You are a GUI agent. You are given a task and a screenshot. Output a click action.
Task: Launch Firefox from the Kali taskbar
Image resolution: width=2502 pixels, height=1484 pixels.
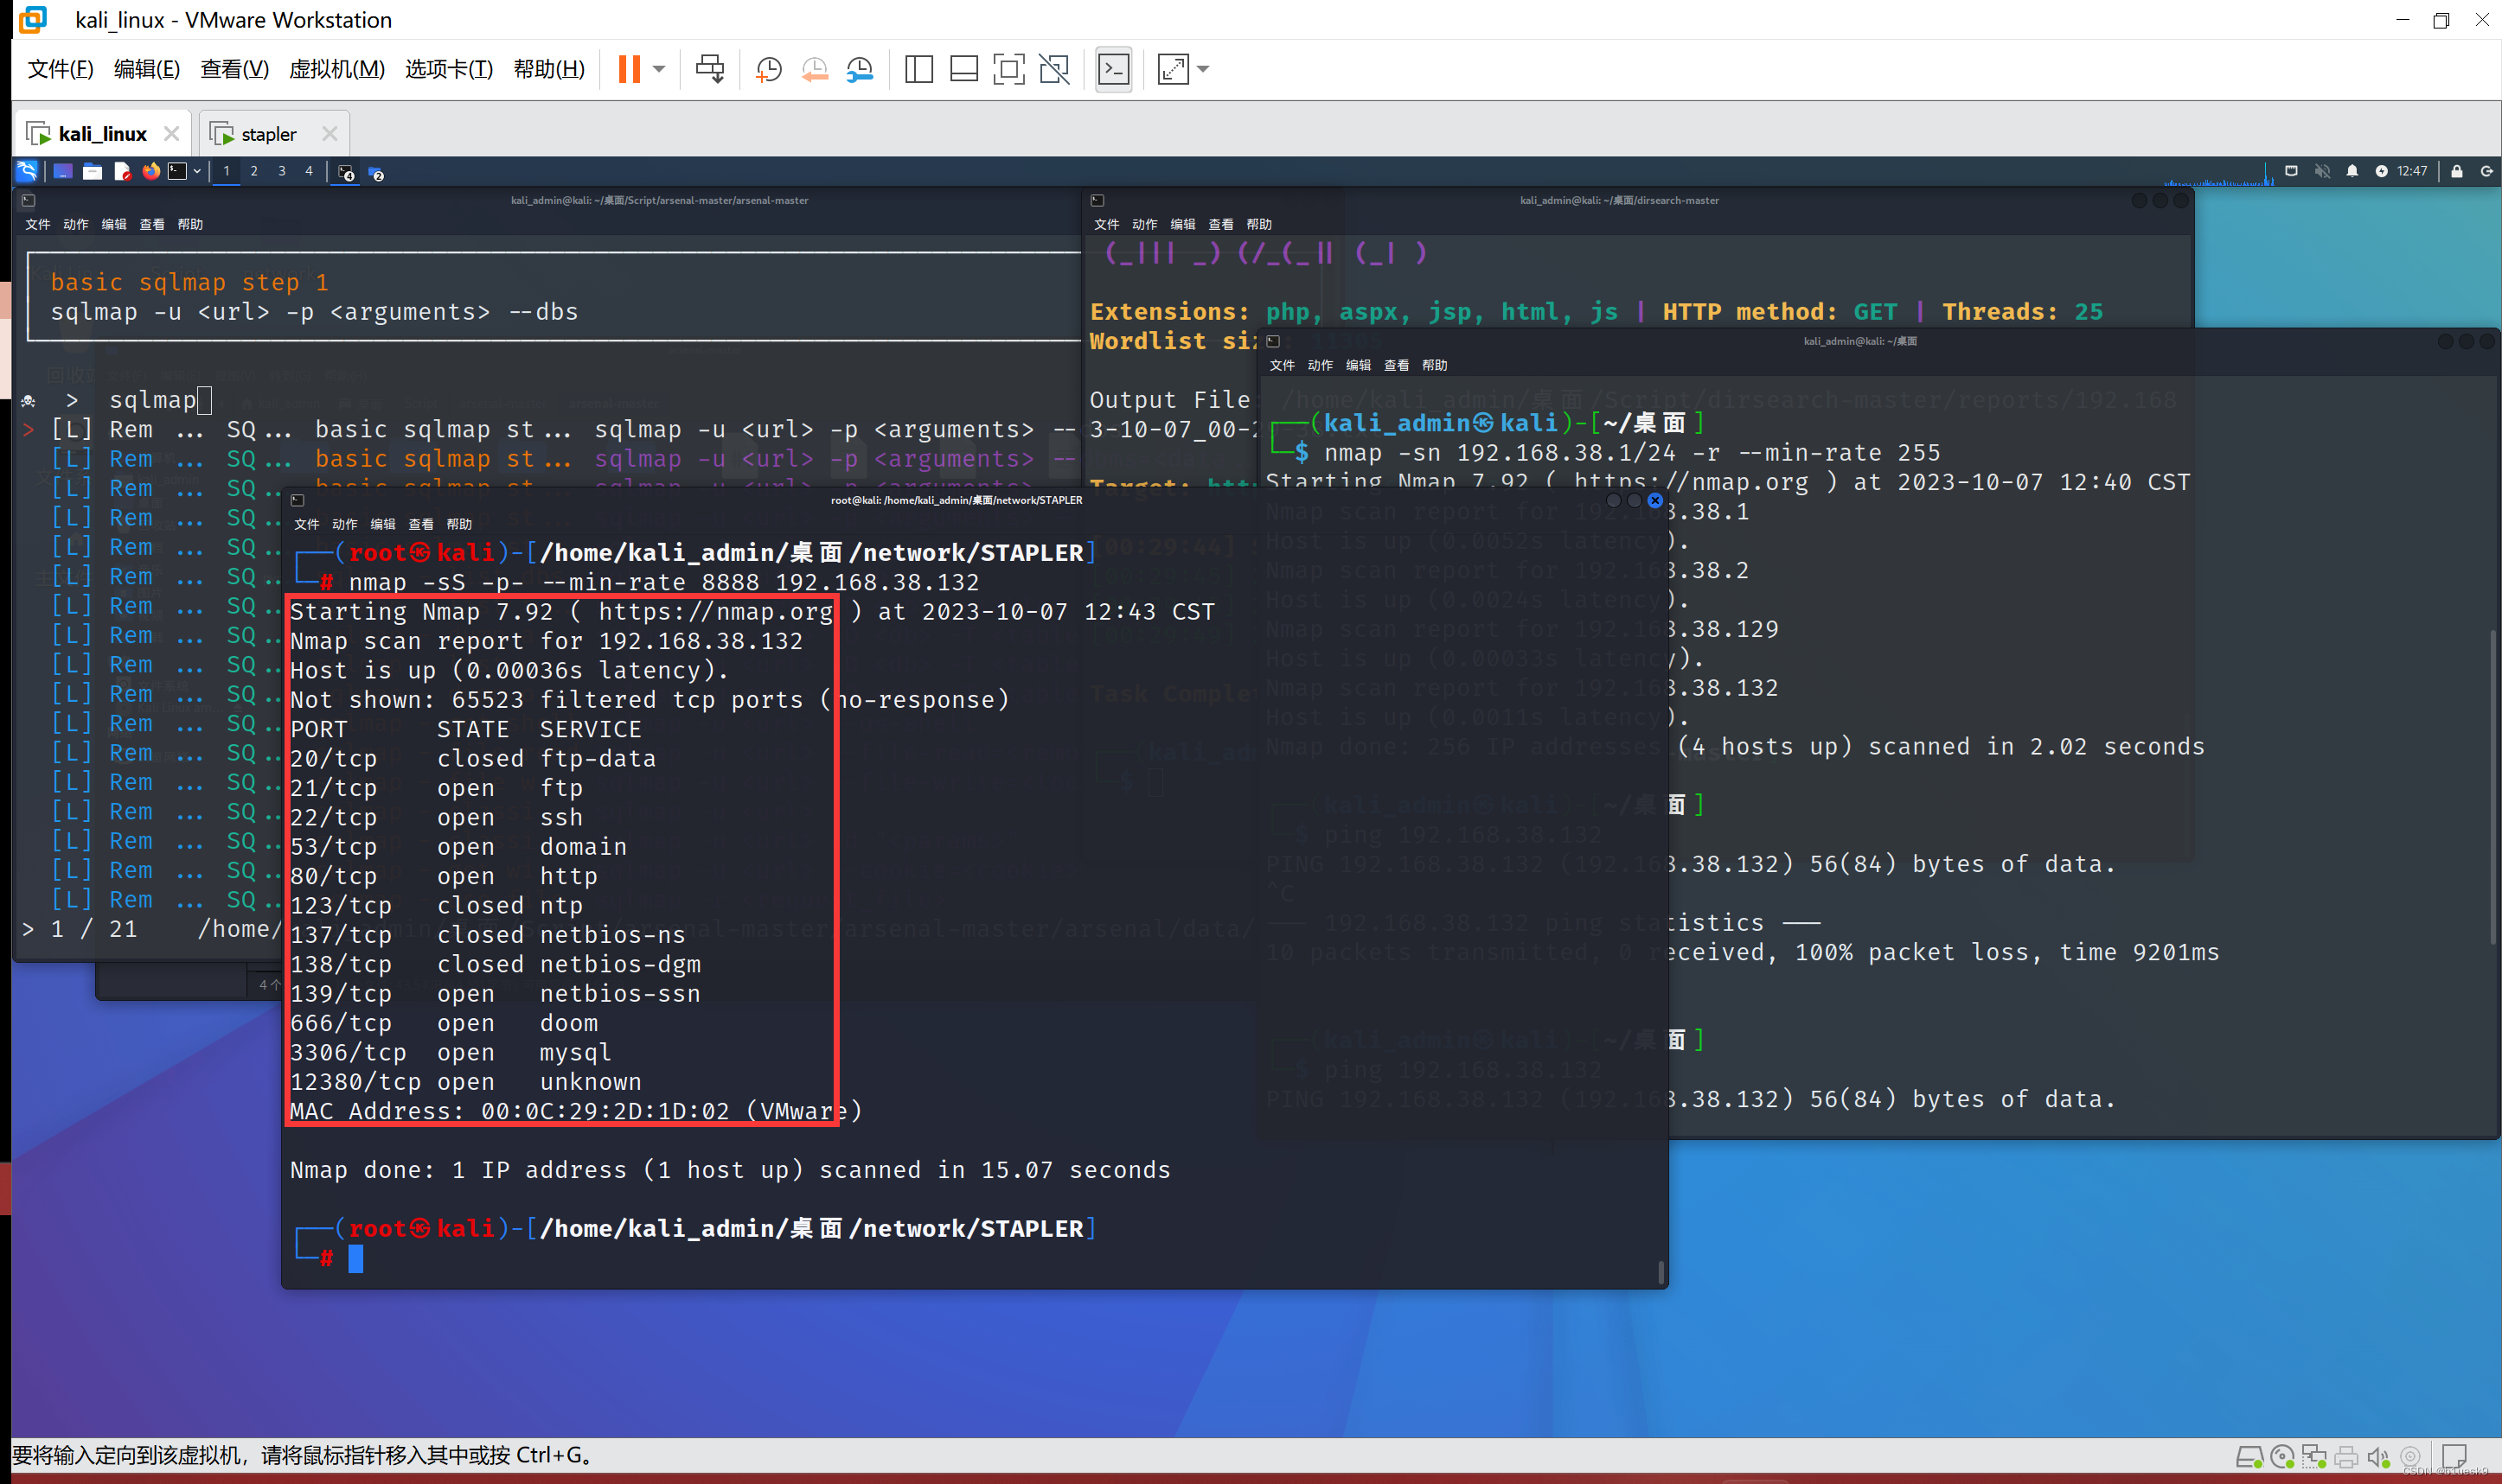[x=151, y=171]
